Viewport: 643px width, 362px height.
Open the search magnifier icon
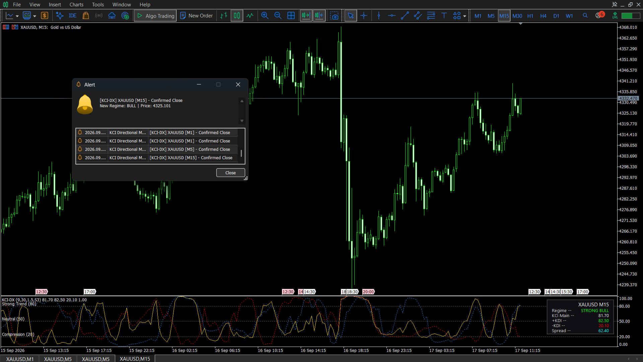pyautogui.click(x=585, y=16)
